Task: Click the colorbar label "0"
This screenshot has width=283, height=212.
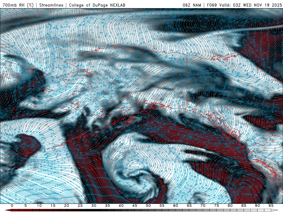Action: [12, 206]
